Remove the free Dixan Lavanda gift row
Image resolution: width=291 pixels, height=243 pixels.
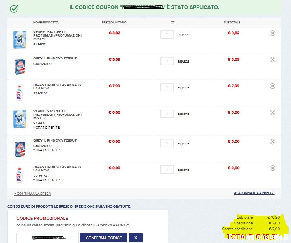coord(272,168)
